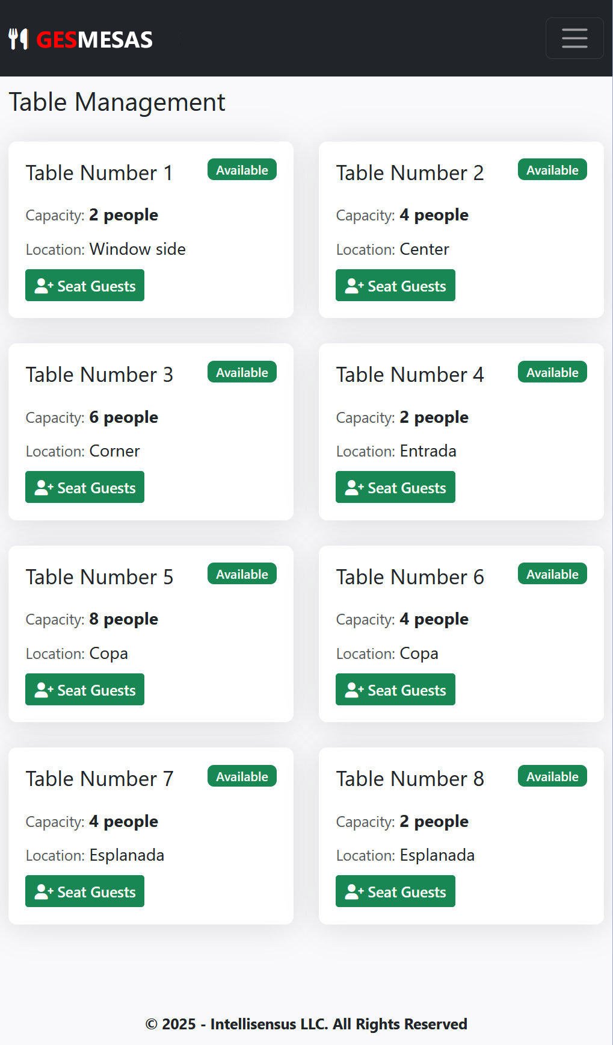This screenshot has width=613, height=1045.
Task: Click Available badge on Table Number 5
Action: pos(242,574)
